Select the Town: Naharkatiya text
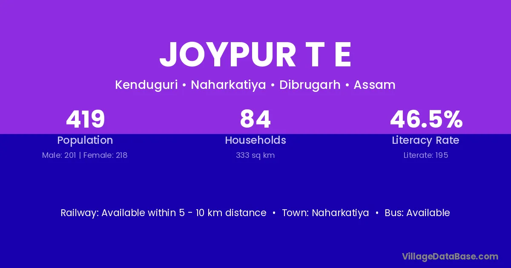Image resolution: width=511 pixels, height=268 pixels. (x=325, y=213)
